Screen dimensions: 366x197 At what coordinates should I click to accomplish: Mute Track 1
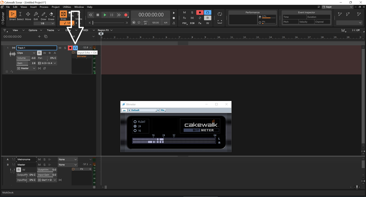coord(60,48)
